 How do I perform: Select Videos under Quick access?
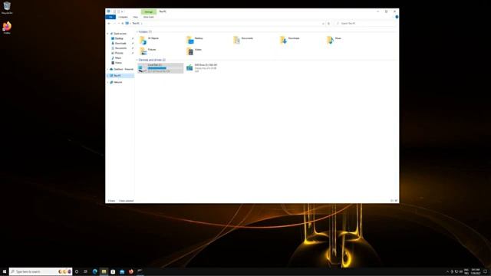[118, 63]
